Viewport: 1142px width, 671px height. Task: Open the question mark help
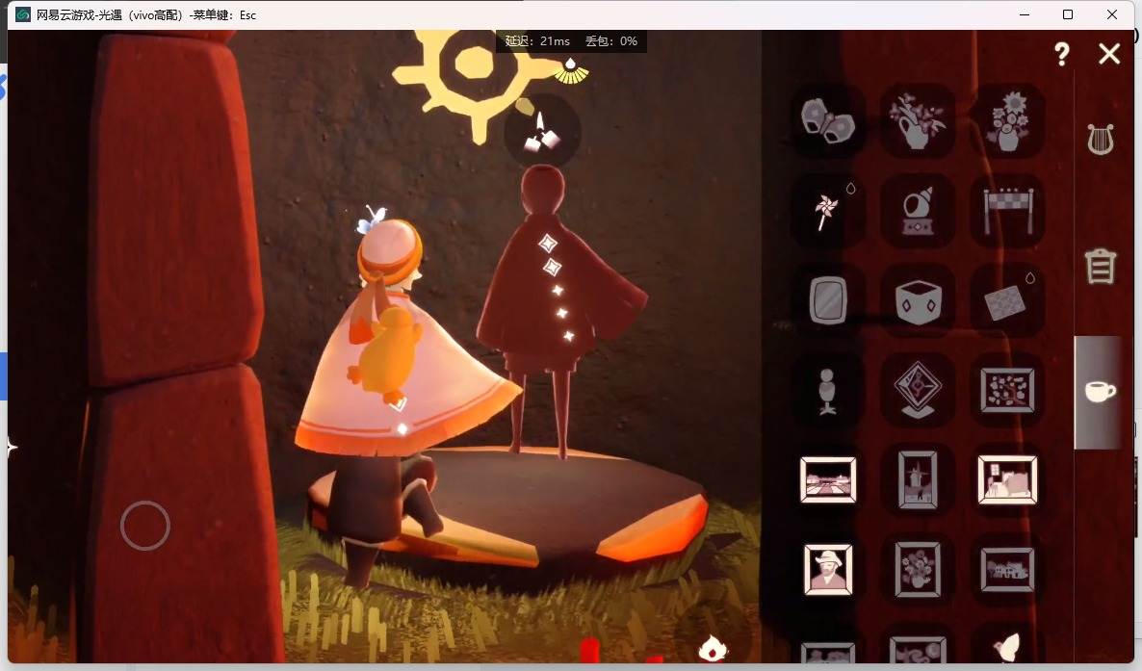pos(1062,54)
